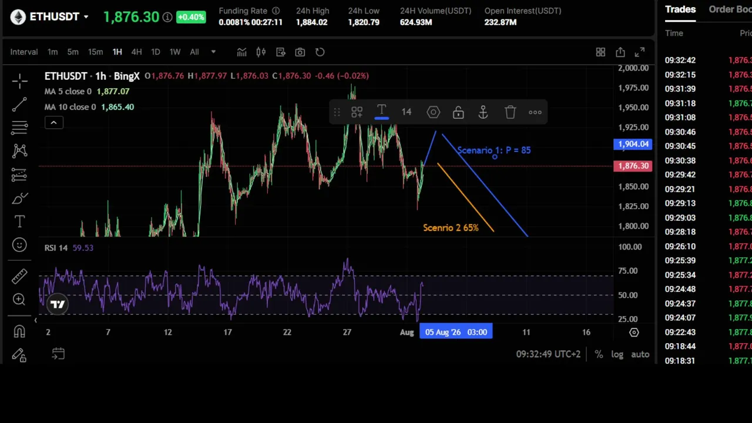The height and width of the screenshot is (423, 752).
Task: Open drawing settings hexagon icon
Action: tap(433, 112)
